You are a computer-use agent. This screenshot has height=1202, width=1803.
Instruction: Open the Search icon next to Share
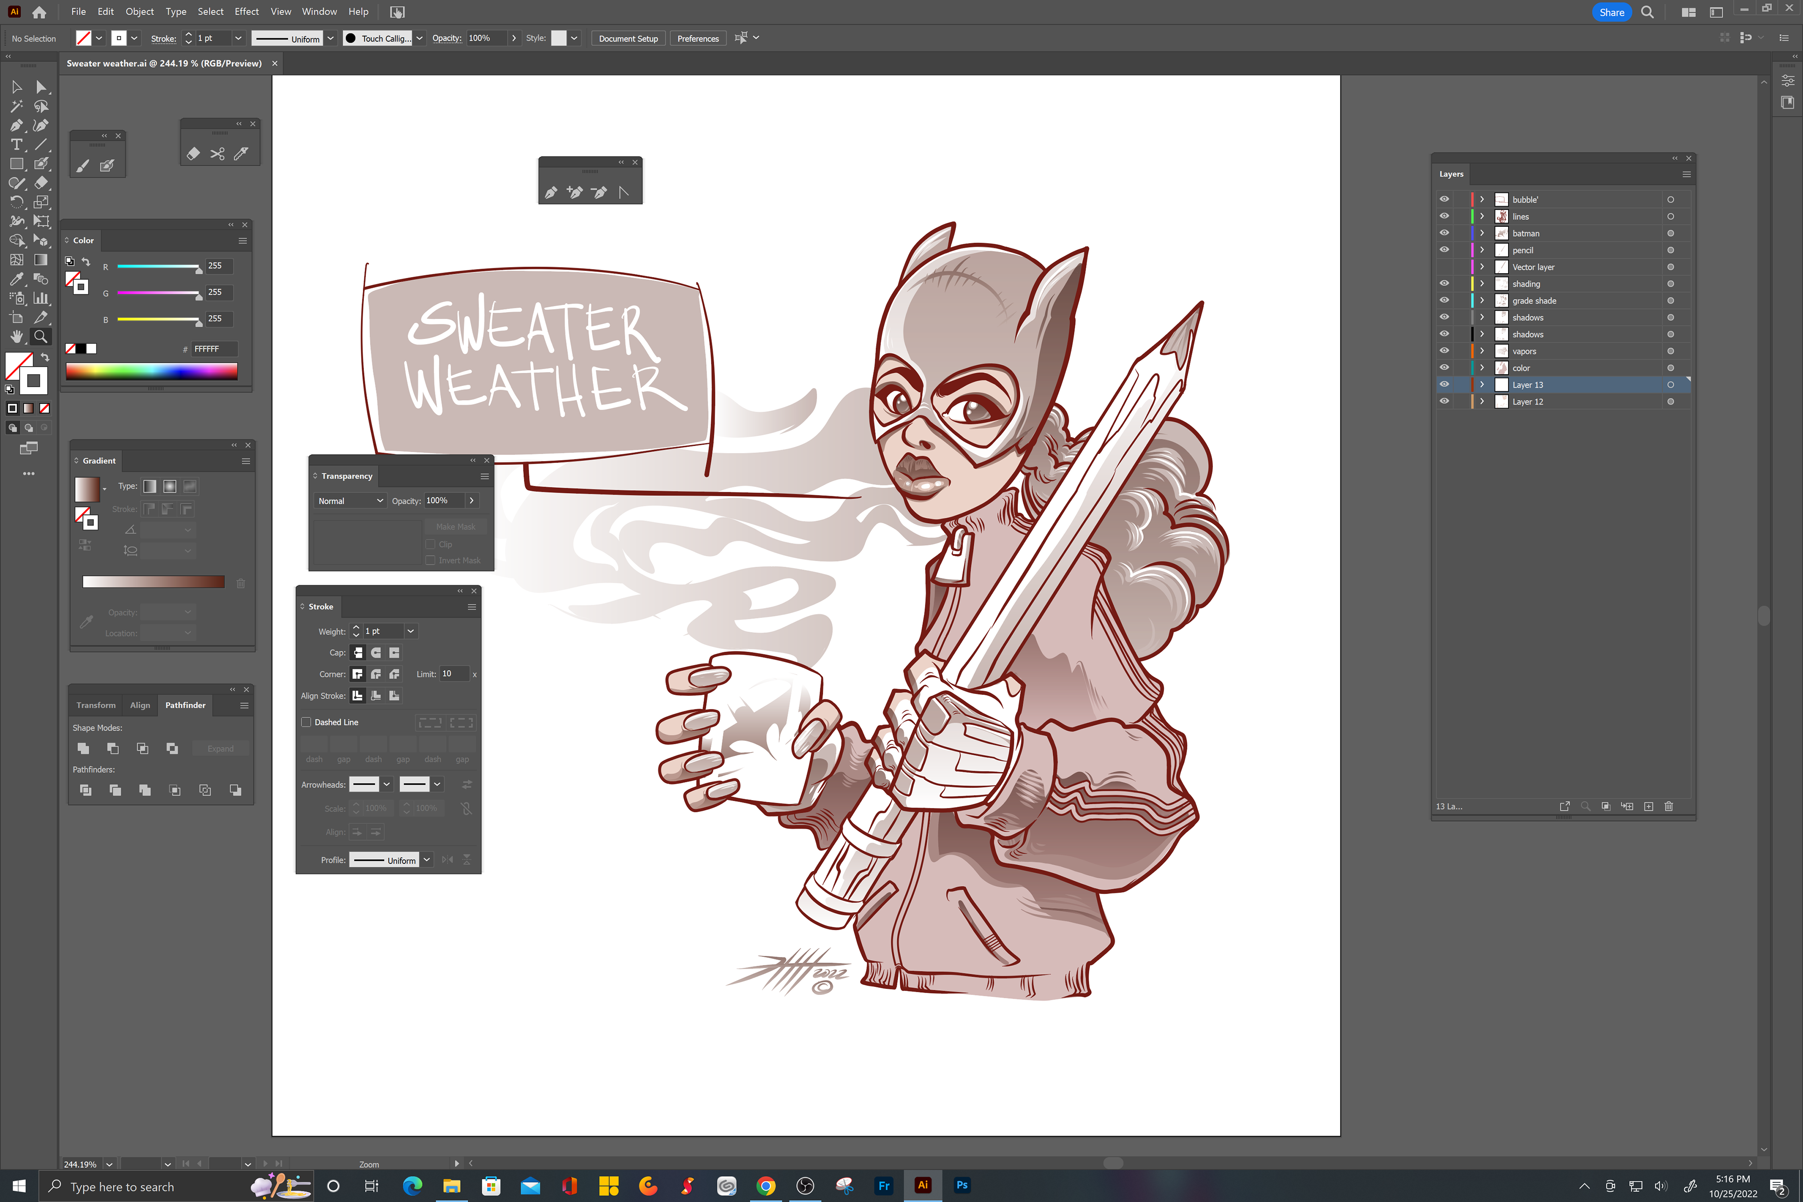pyautogui.click(x=1648, y=12)
